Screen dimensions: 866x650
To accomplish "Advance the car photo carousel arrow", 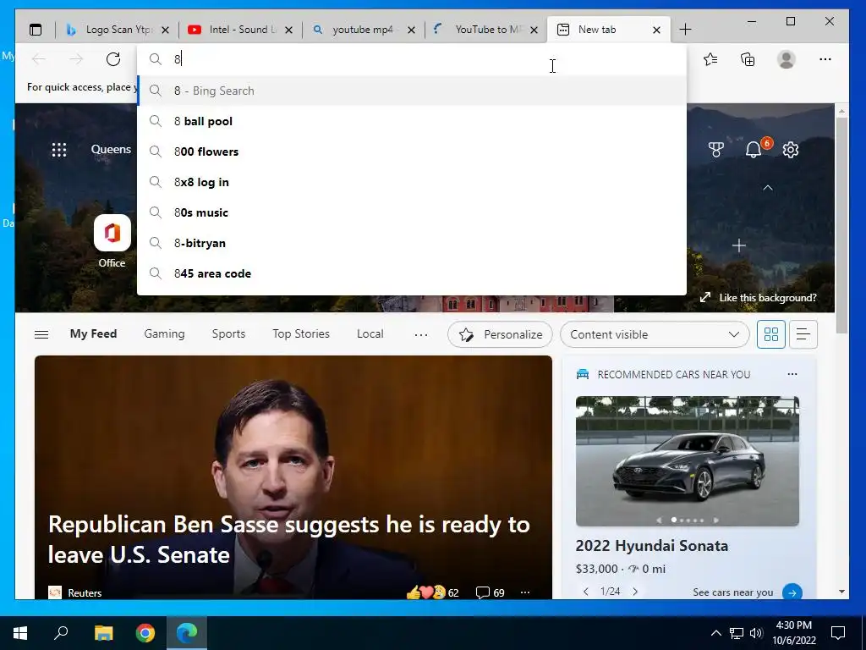I will [x=715, y=521].
